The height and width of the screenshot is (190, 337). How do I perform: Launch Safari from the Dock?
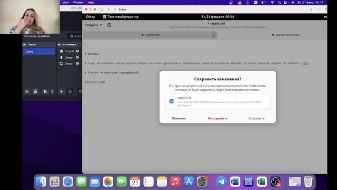pos(68,182)
